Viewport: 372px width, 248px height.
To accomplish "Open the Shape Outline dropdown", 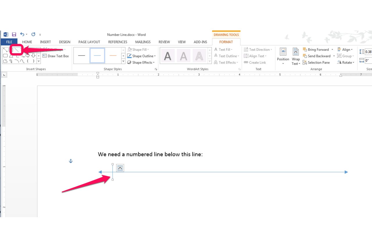I will pos(141,56).
